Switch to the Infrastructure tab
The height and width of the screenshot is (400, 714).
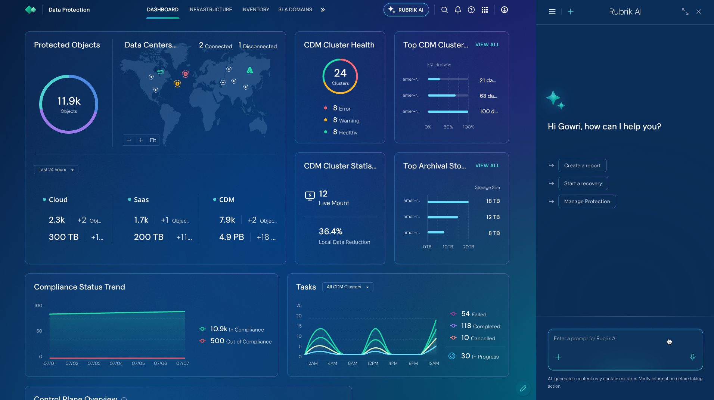(210, 10)
